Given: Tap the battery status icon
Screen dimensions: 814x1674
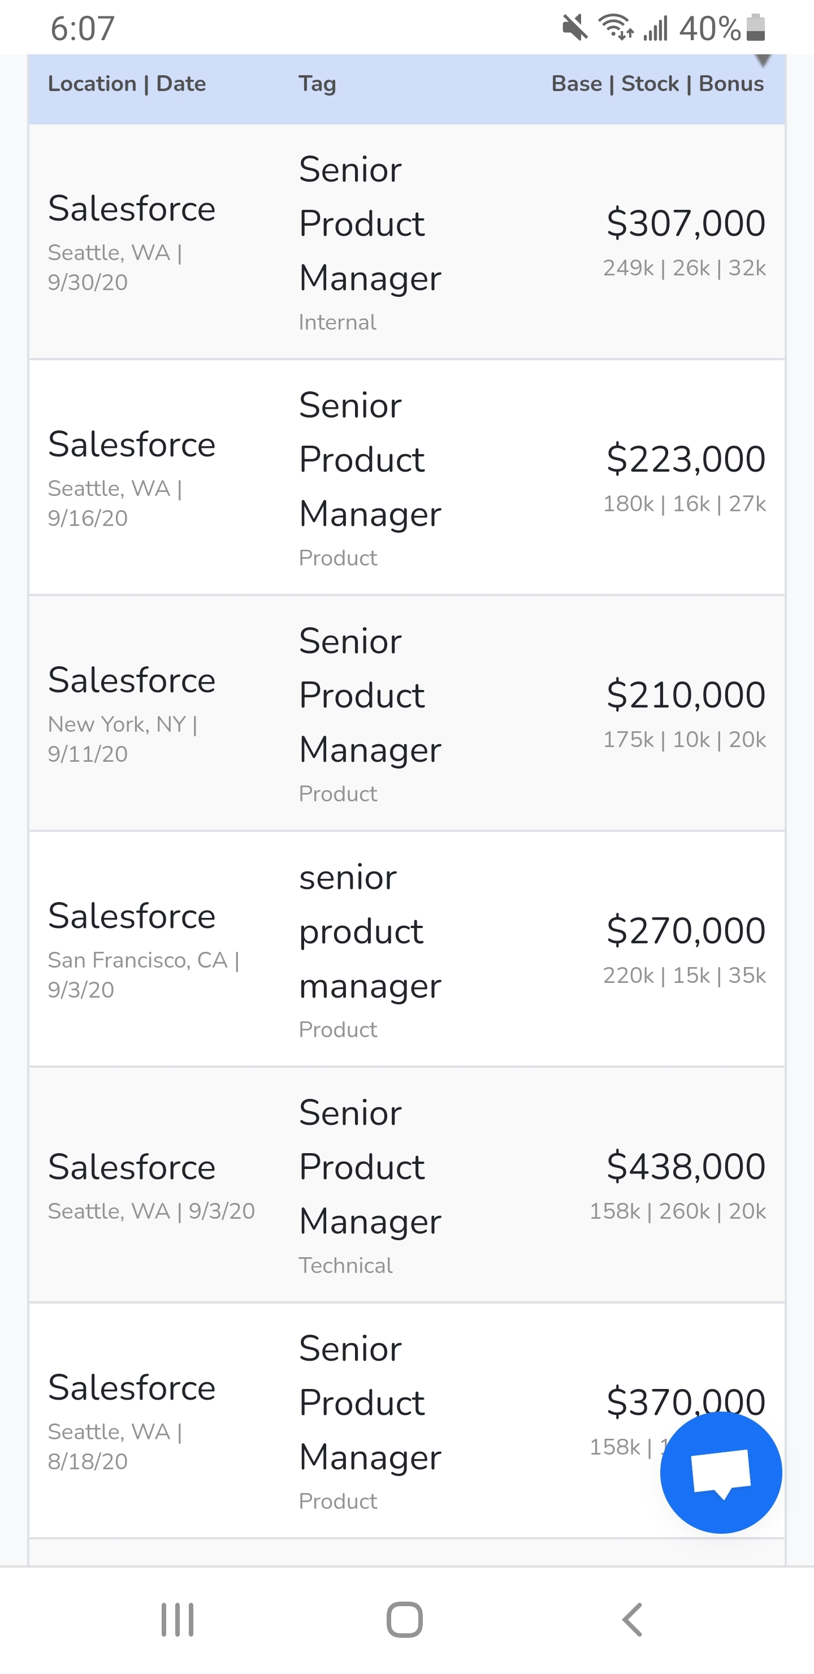Looking at the screenshot, I should [x=756, y=28].
